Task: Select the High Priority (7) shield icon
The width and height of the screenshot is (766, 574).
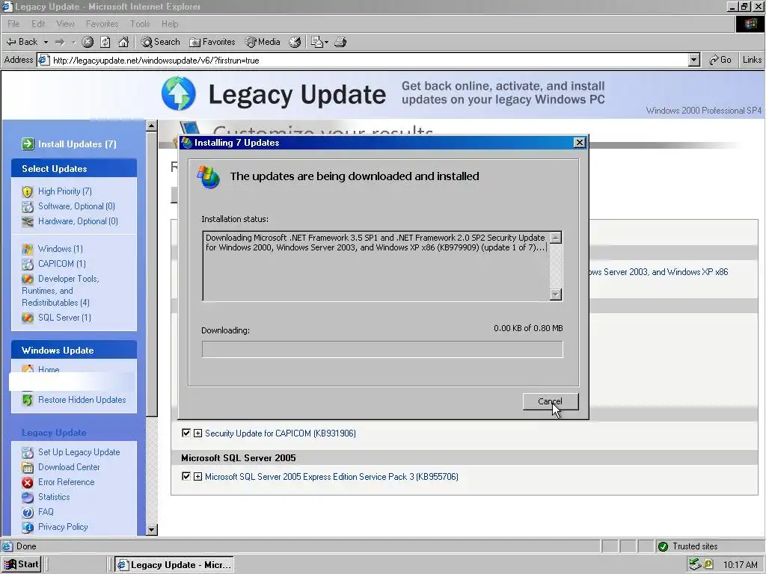Action: tap(28, 191)
